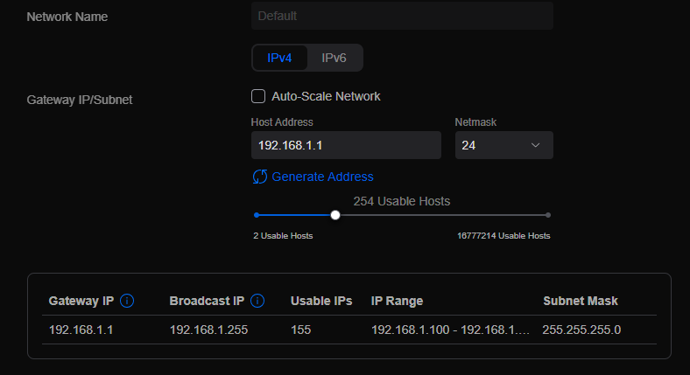Viewport: 690px width, 375px height.
Task: Switch to the IPv4 tab
Action: 279,58
